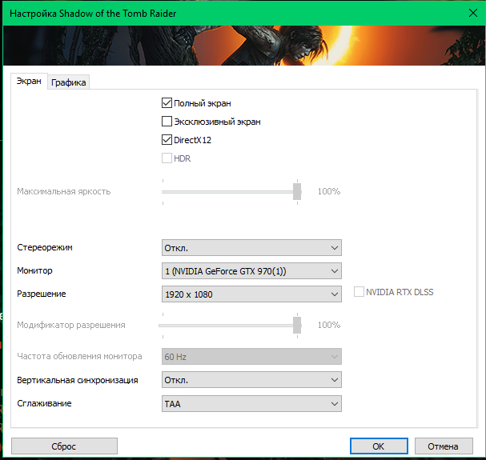
Task: Expand the Вертикальная синхронизация dropdown
Action: coord(251,380)
